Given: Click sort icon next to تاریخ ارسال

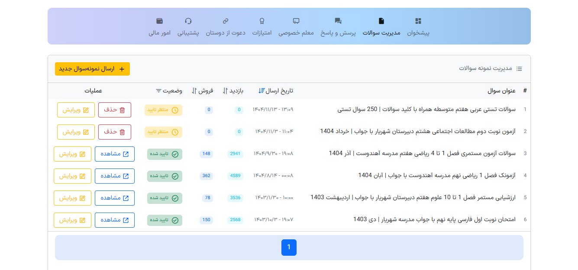Looking at the screenshot, I should 261,91.
